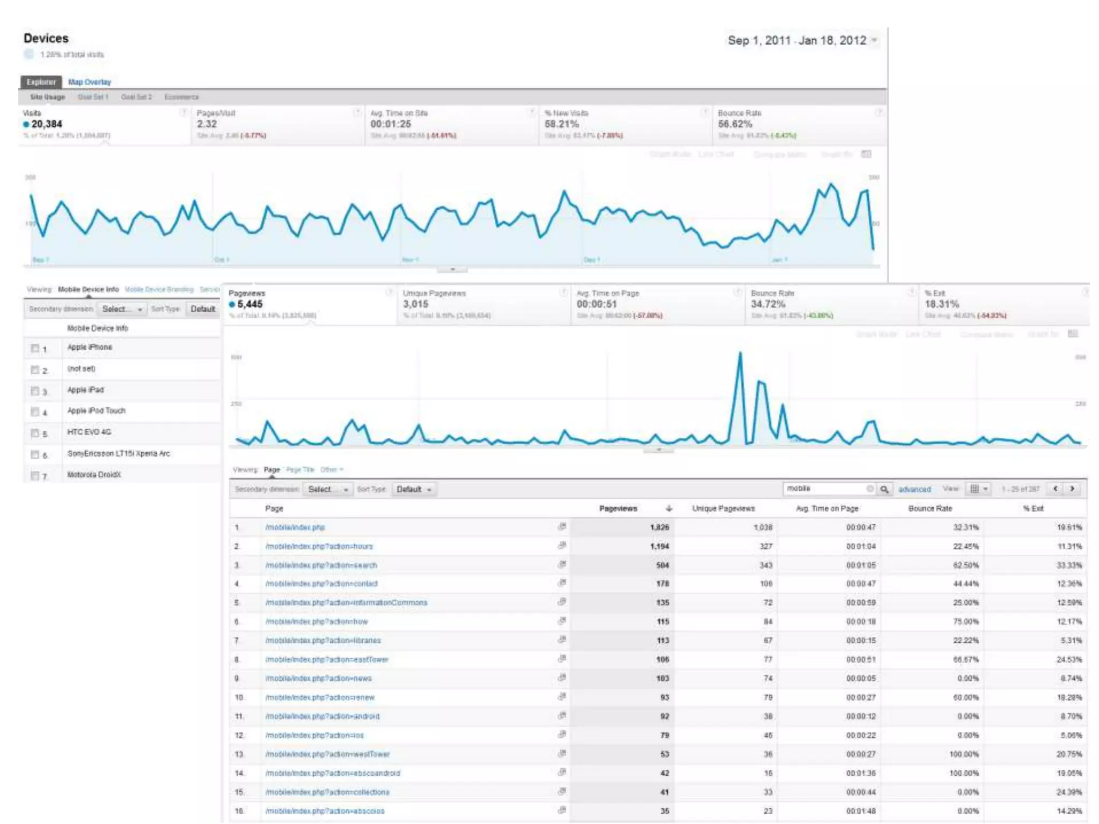Clear the mobile search filter
This screenshot has width=1099, height=824.
point(870,489)
